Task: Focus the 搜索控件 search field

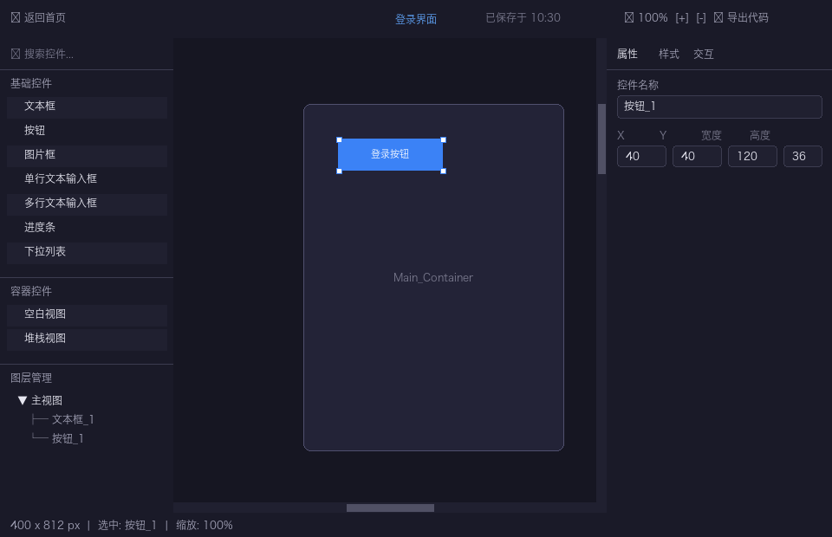Action: pyautogui.click(x=87, y=54)
